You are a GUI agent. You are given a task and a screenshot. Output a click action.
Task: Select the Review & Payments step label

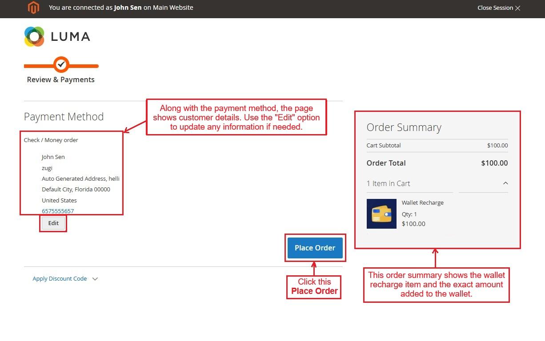tap(61, 80)
